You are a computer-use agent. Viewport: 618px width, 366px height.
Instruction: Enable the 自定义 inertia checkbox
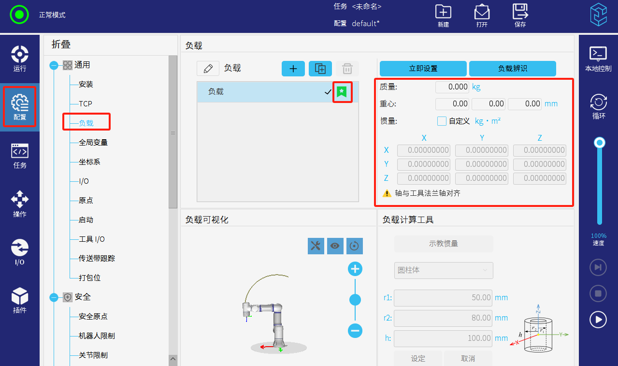pyautogui.click(x=441, y=121)
